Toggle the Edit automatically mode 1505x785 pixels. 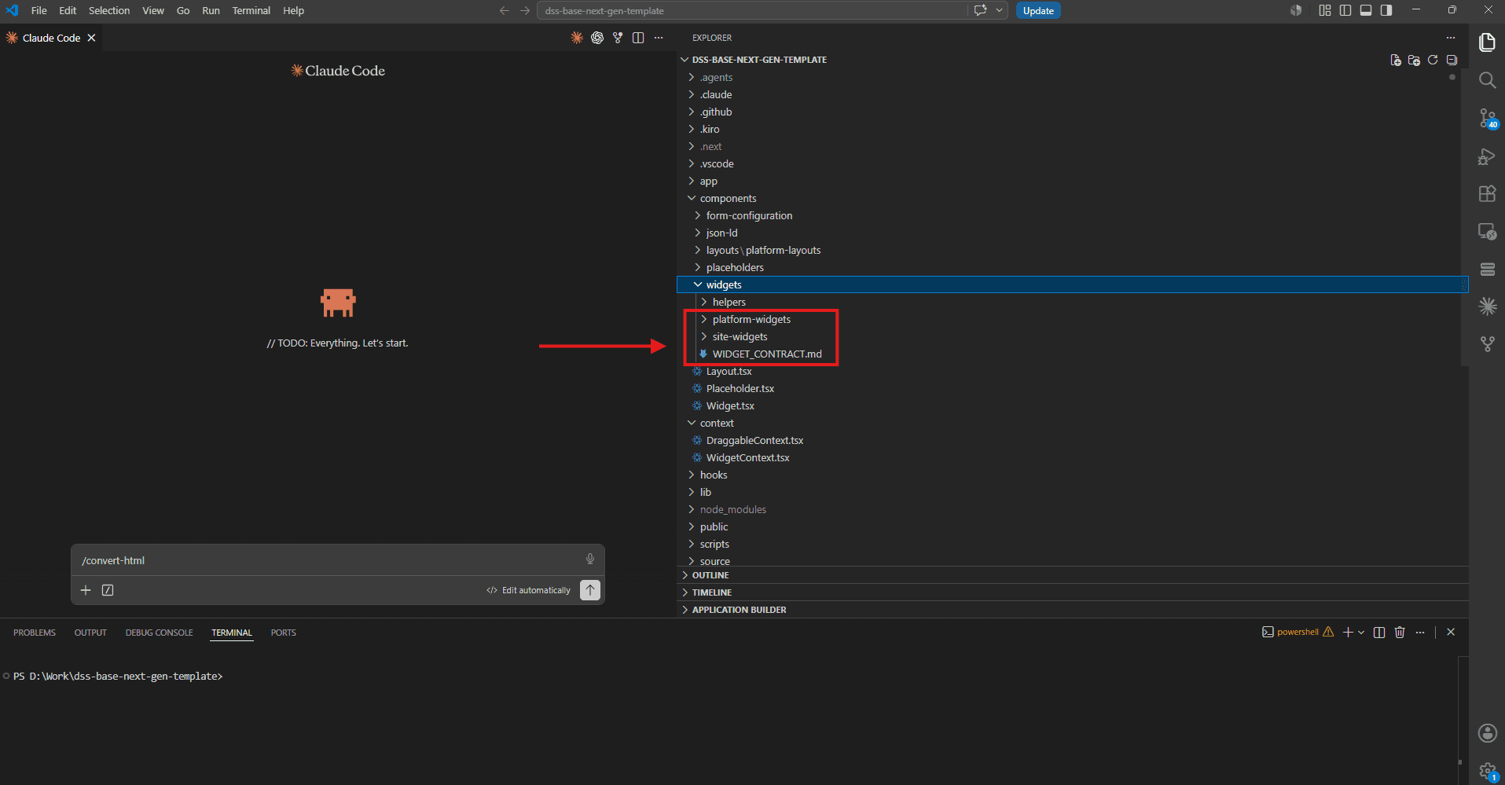pos(529,590)
